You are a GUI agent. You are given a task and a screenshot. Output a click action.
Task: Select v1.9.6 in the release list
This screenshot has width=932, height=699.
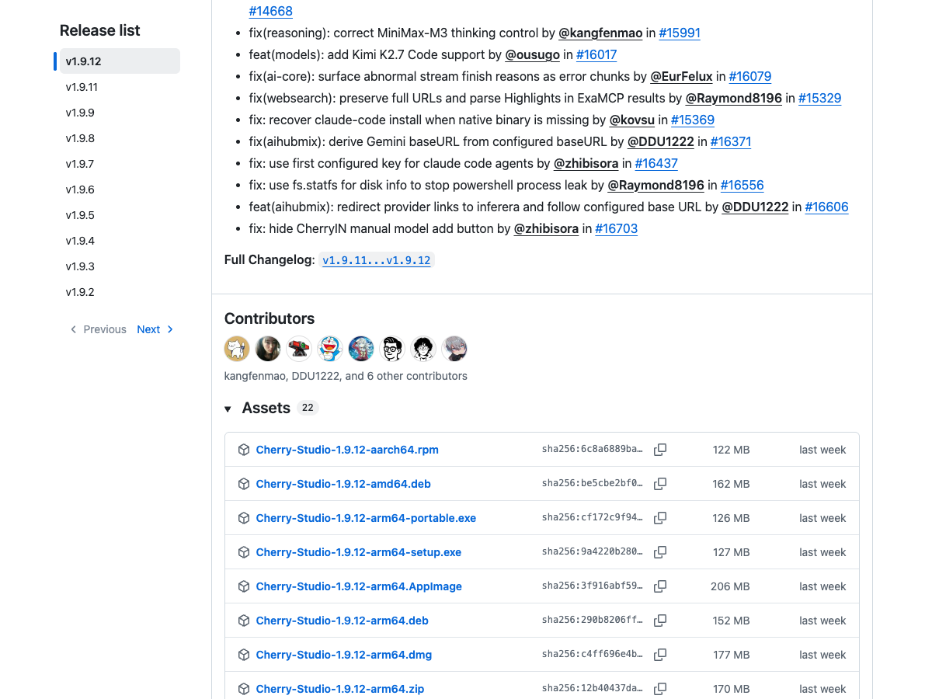pos(120,190)
